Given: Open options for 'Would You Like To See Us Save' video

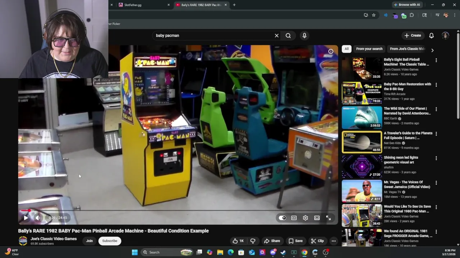Looking at the screenshot, I should coord(436,207).
